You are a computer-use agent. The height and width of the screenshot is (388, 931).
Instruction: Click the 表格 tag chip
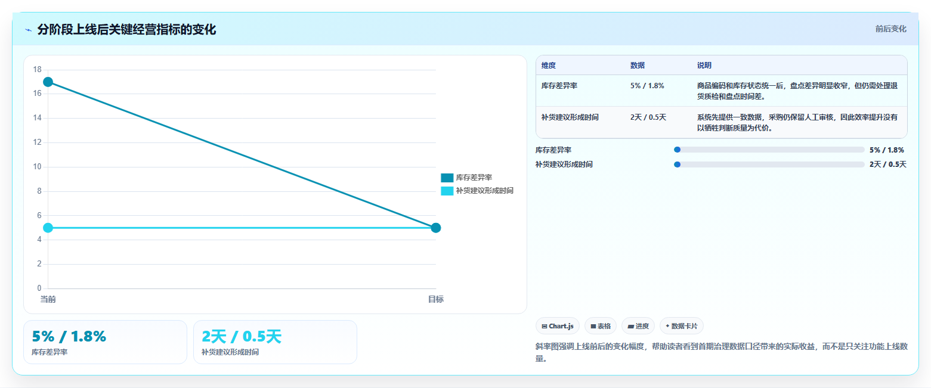coord(601,326)
